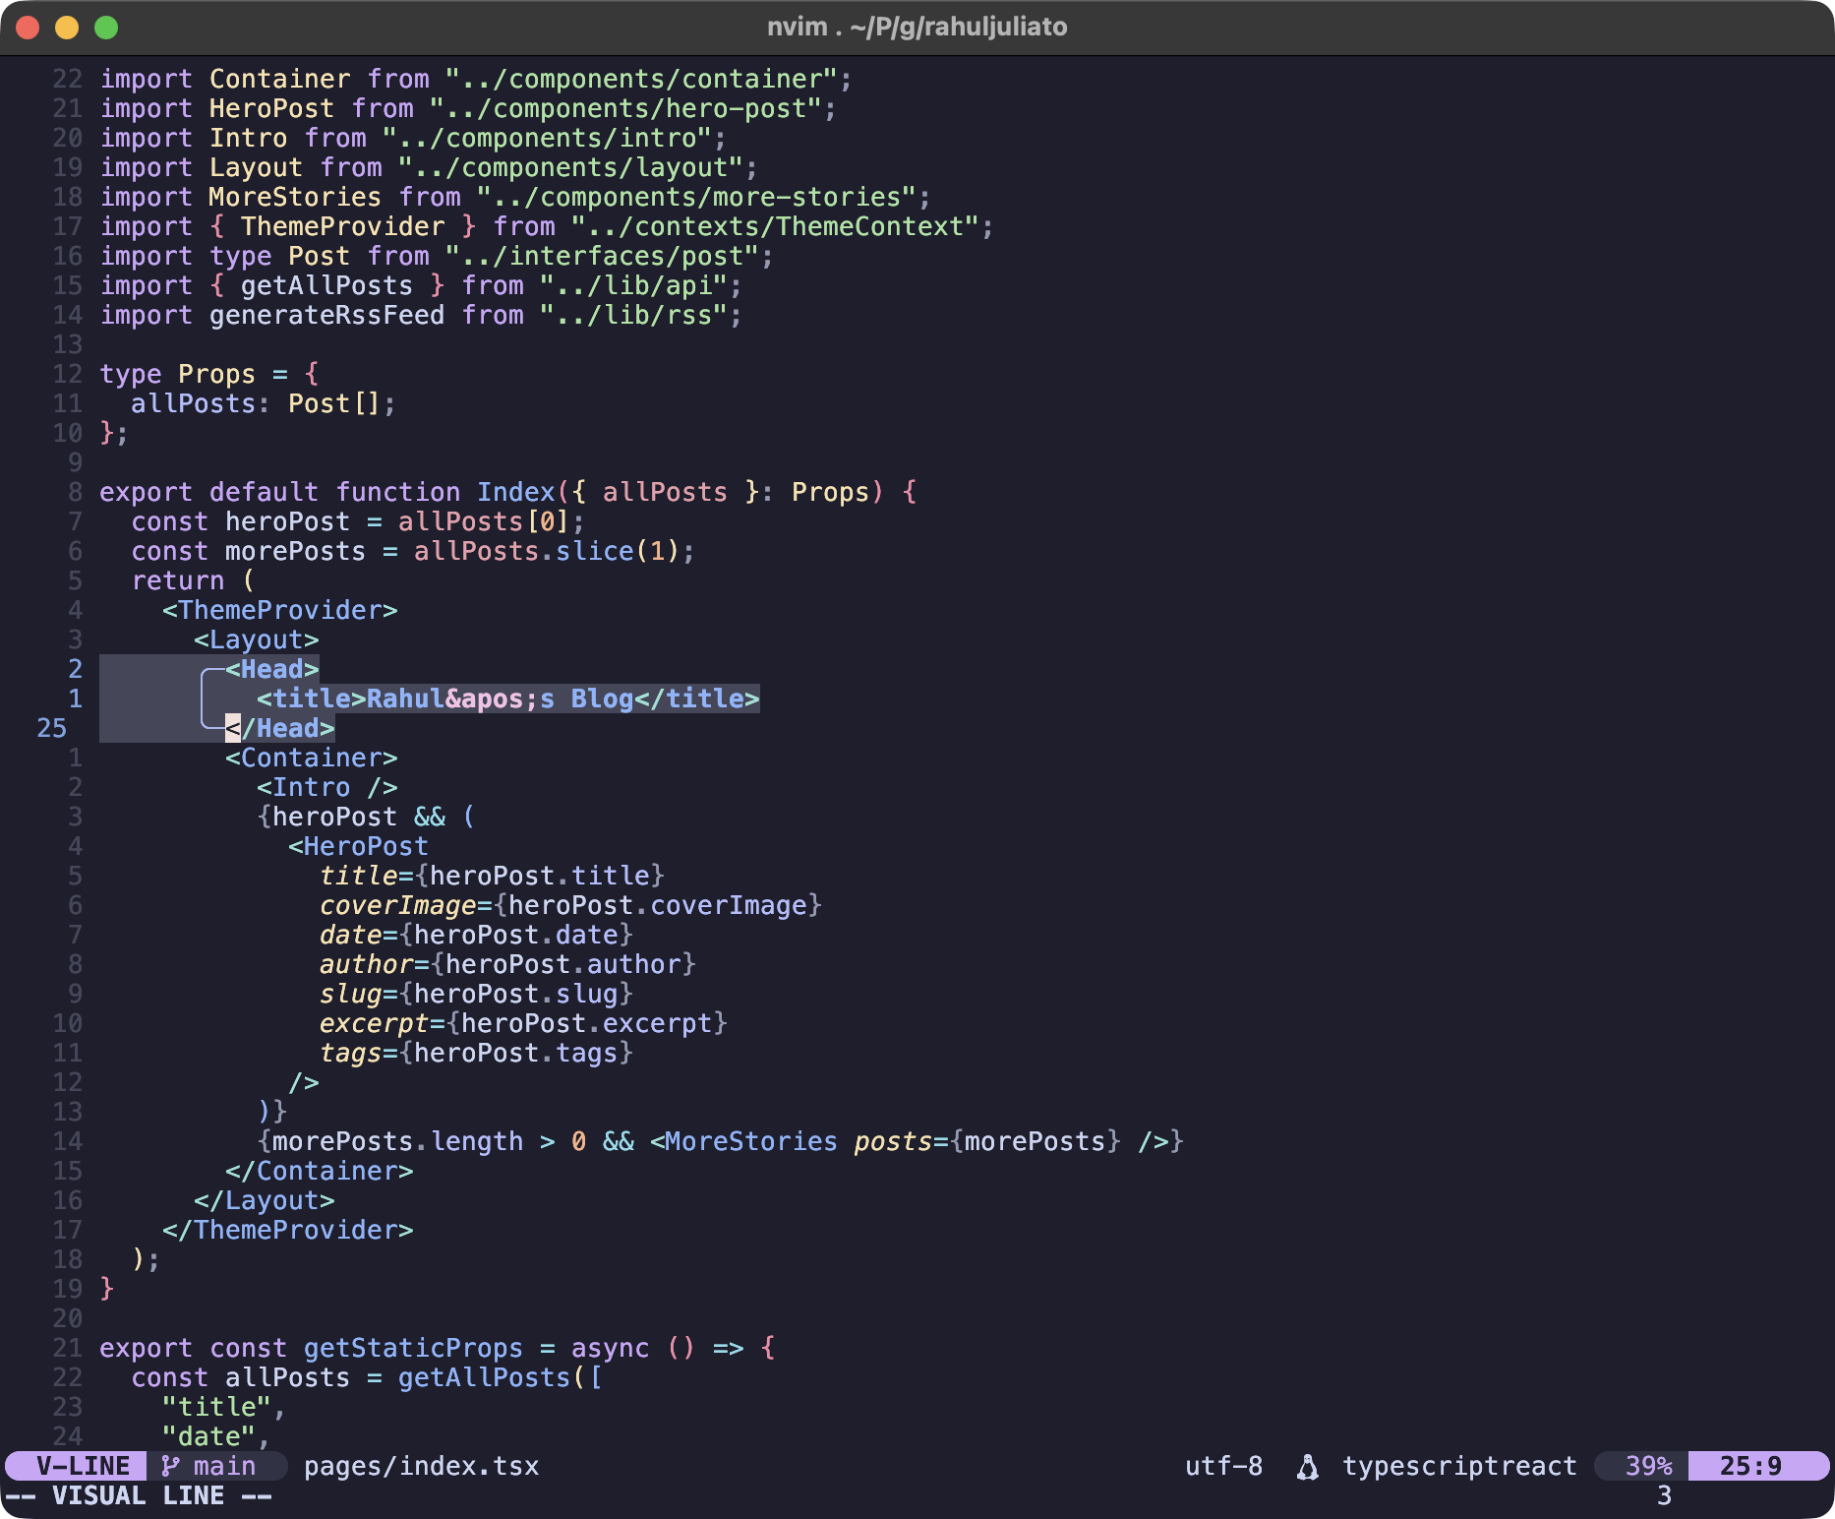Click the coverImage prop line
The height and width of the screenshot is (1519, 1835).
pos(570,905)
